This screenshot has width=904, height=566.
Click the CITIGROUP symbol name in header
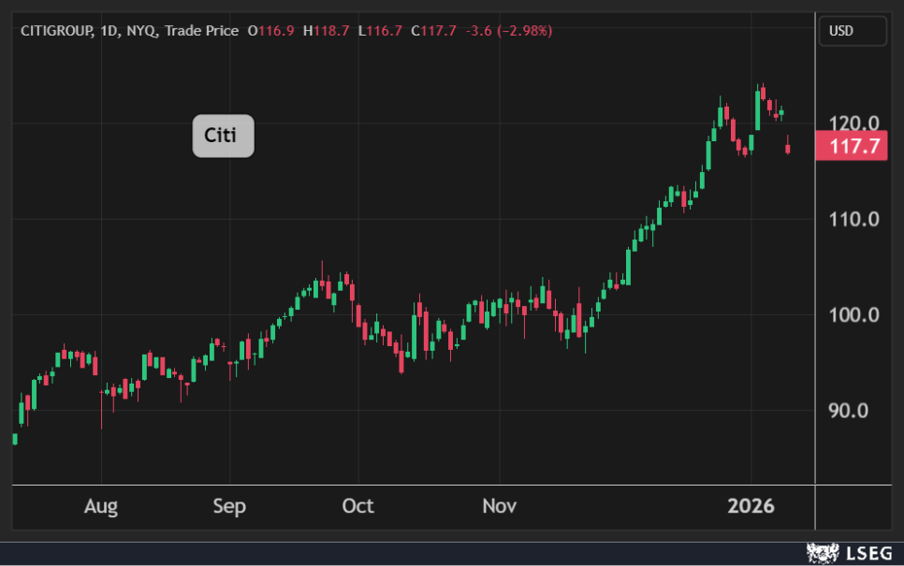(x=56, y=31)
